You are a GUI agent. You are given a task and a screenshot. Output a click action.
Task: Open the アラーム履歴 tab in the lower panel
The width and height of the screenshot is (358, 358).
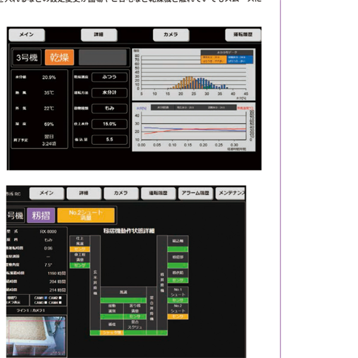point(195,193)
